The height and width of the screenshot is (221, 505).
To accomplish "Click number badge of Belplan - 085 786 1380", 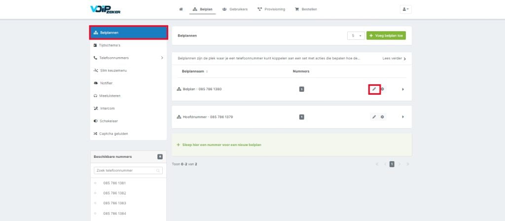I will pyautogui.click(x=301, y=89).
